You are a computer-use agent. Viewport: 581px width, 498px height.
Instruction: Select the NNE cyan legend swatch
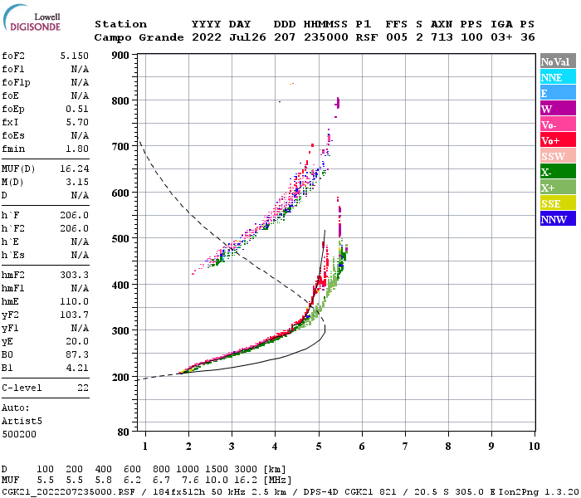558,77
